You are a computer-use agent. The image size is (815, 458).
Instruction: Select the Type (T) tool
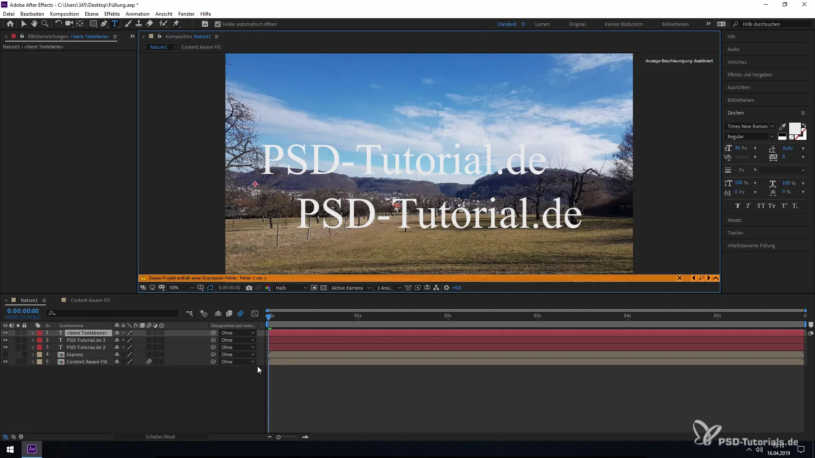point(115,24)
